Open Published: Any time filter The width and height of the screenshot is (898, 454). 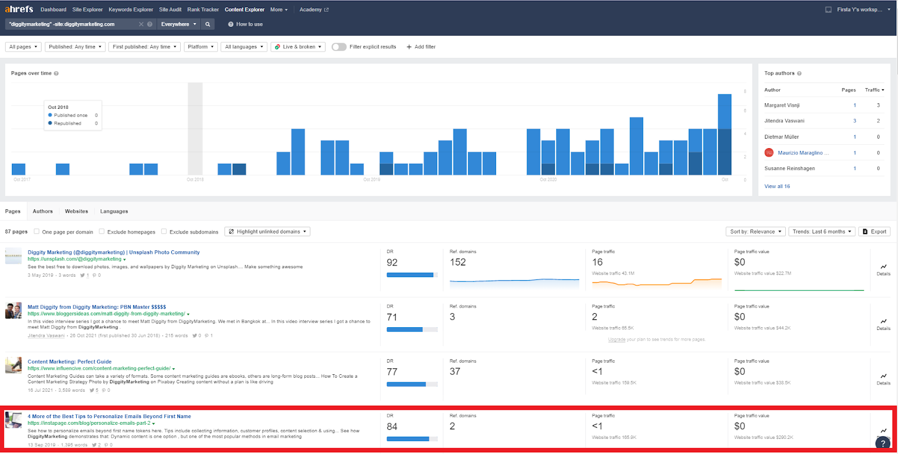75,47
